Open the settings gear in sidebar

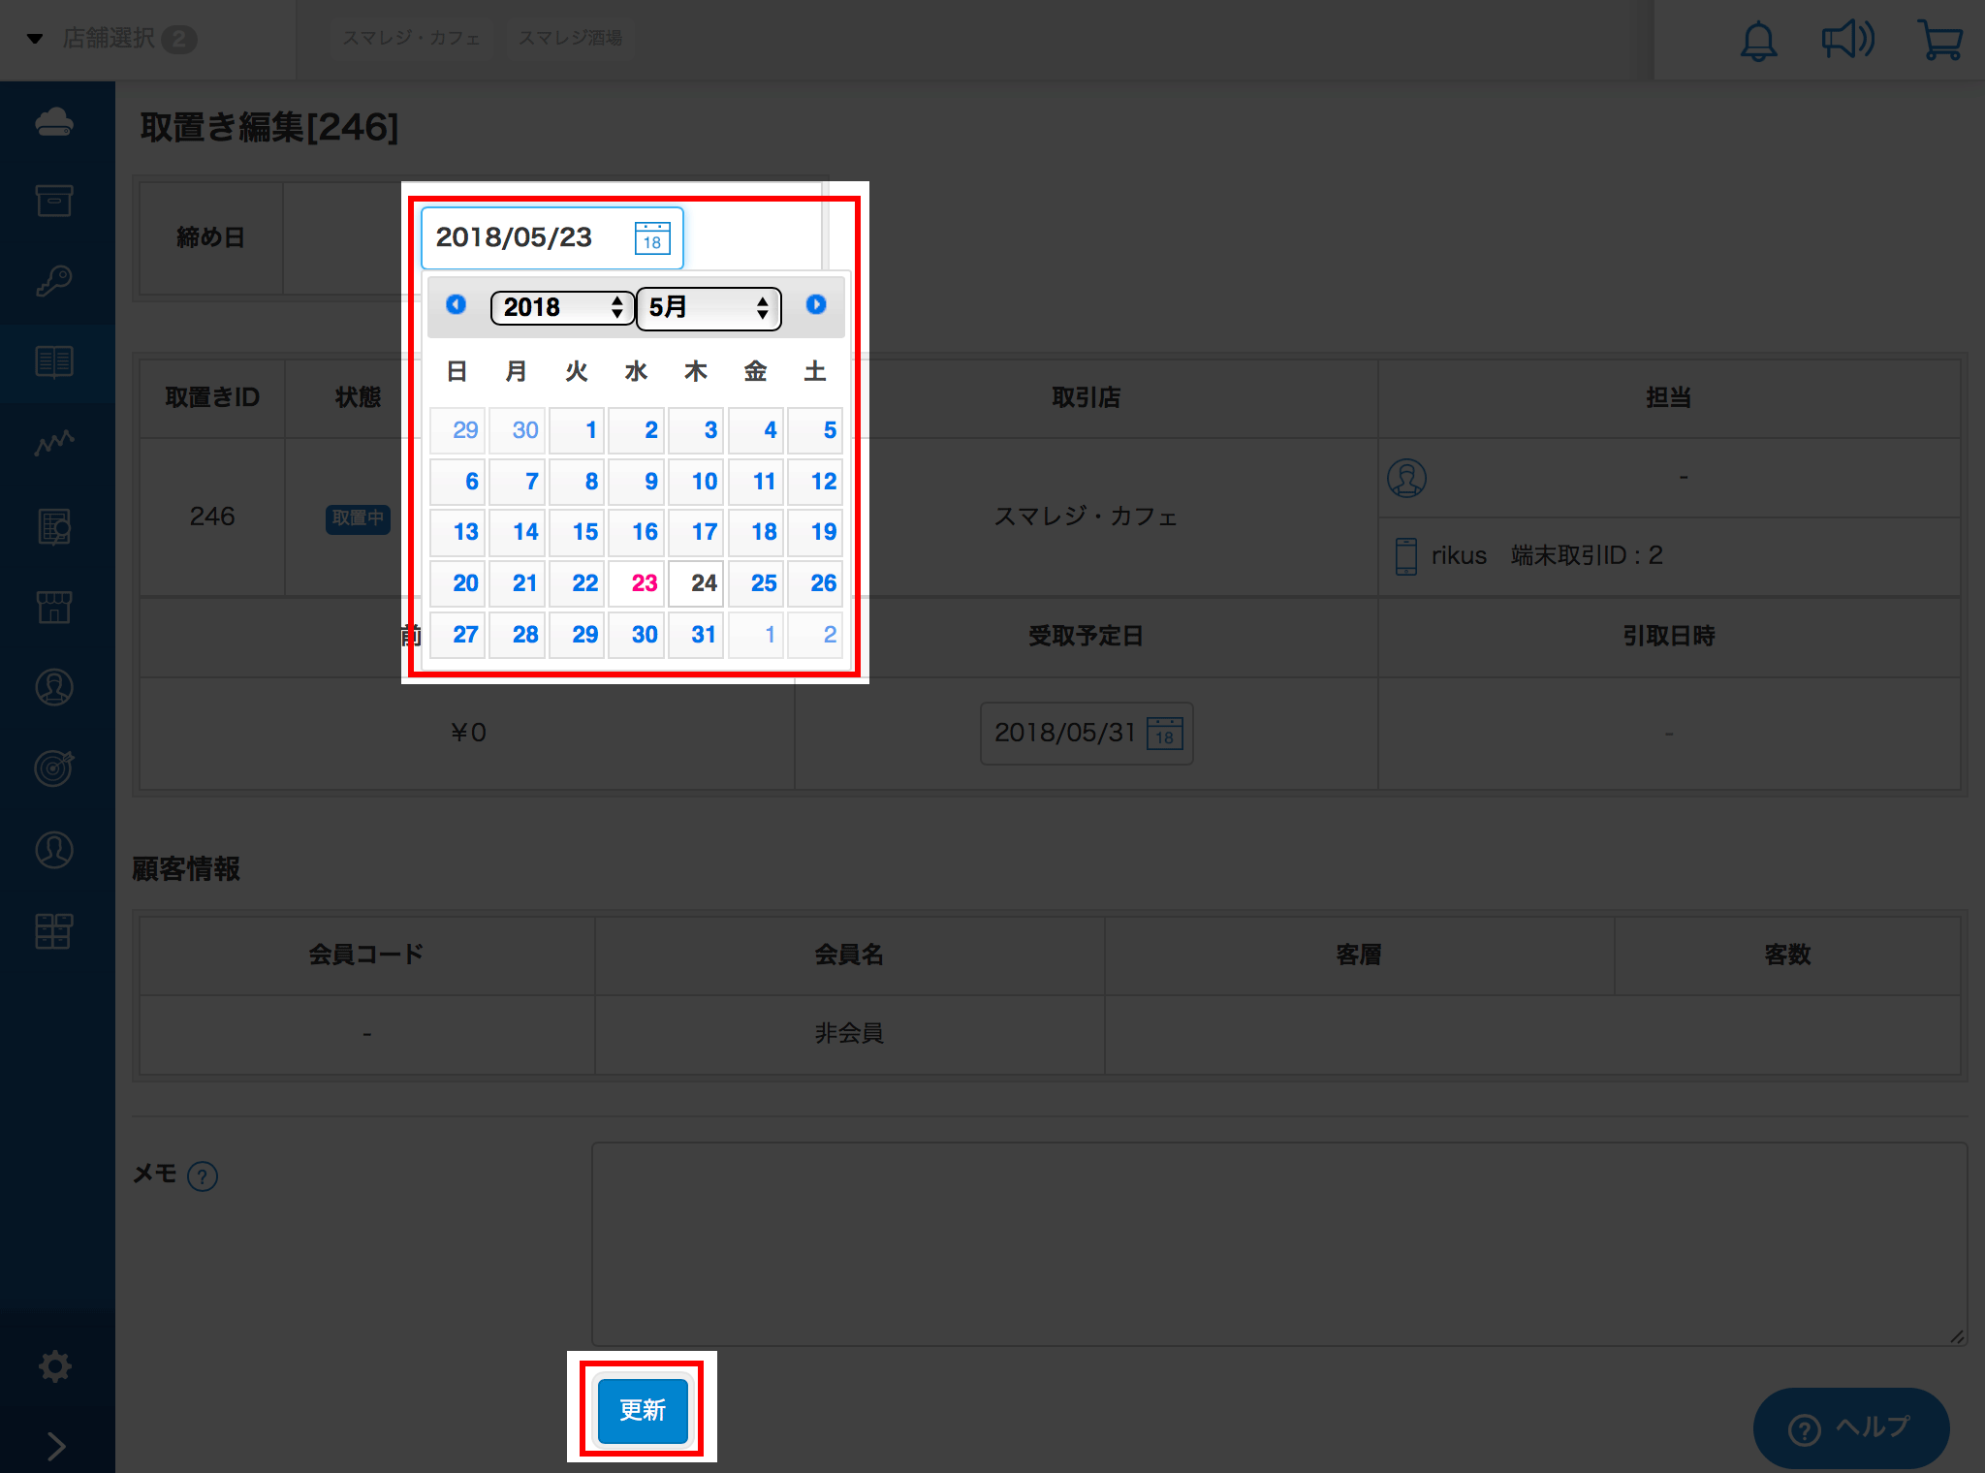55,1366
